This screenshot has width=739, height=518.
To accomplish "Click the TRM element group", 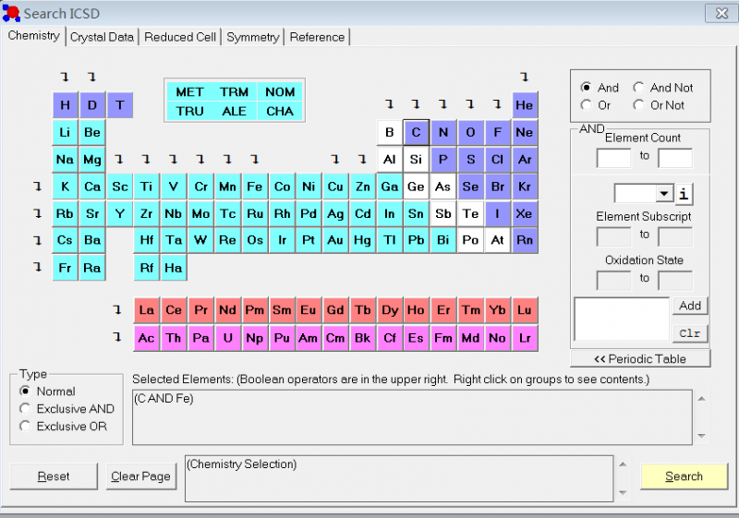I will point(234,91).
